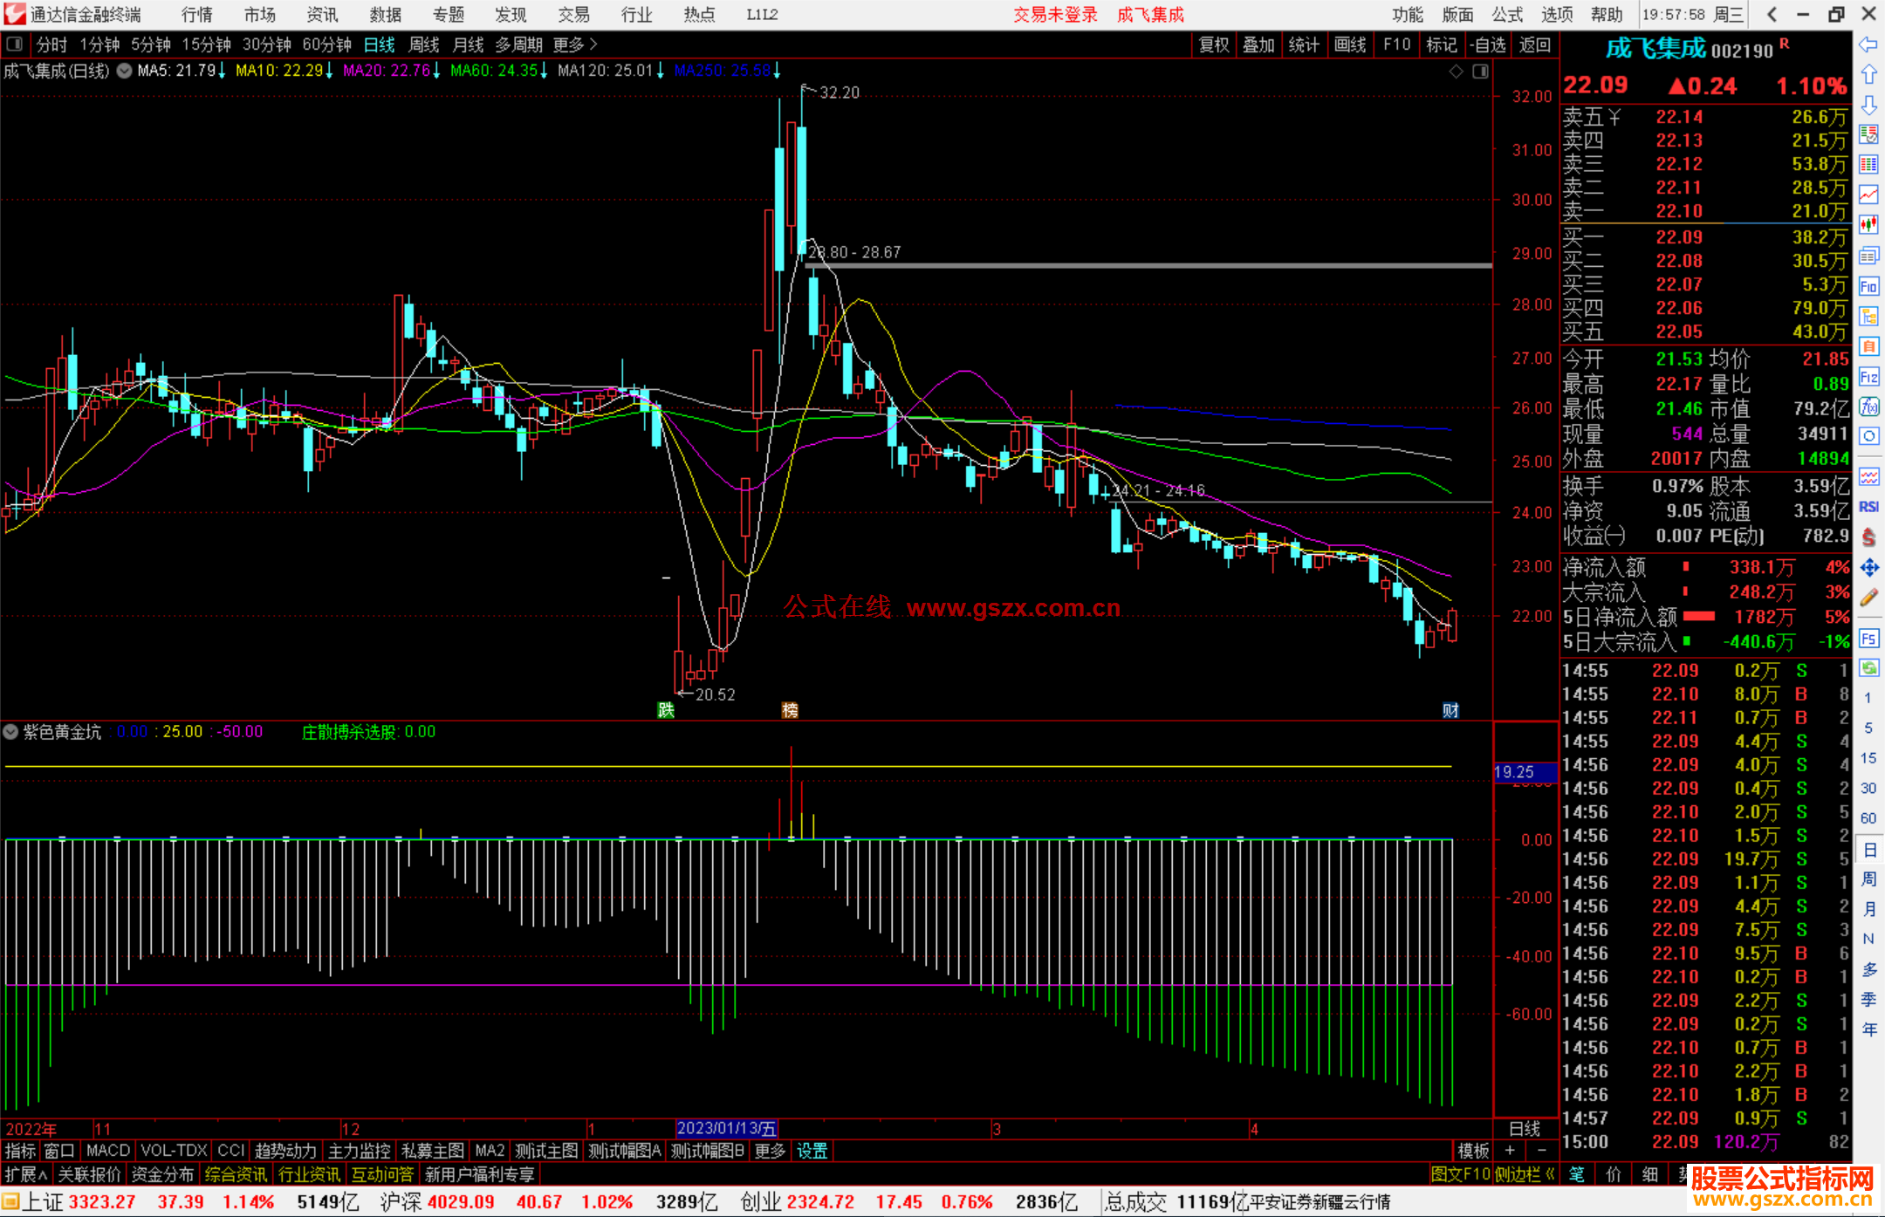Image resolution: width=1885 pixels, height=1217 pixels.
Task: Click the 设置 link in indicator bar
Action: point(812,1151)
